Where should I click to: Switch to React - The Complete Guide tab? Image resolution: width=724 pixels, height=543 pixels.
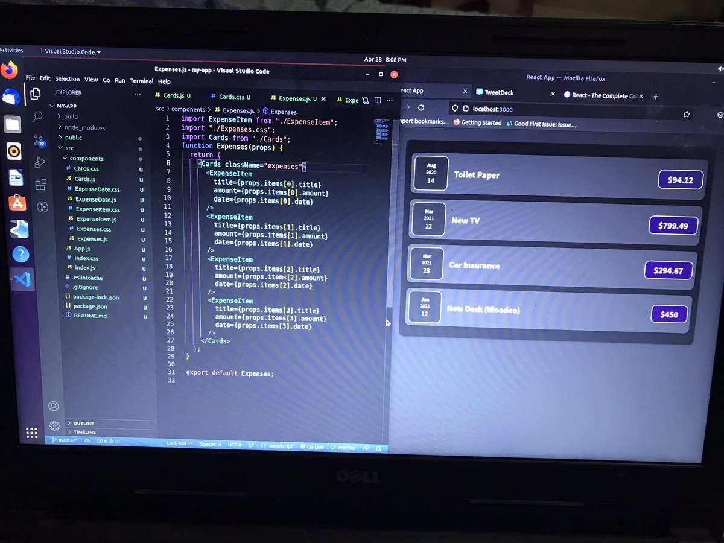pyautogui.click(x=603, y=95)
